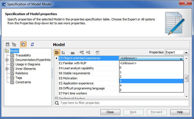Image resolution: width=194 pixels, height=119 pixels.
Task: Toggle the highlighted window-mode button above tree
Action: coord(23,44)
